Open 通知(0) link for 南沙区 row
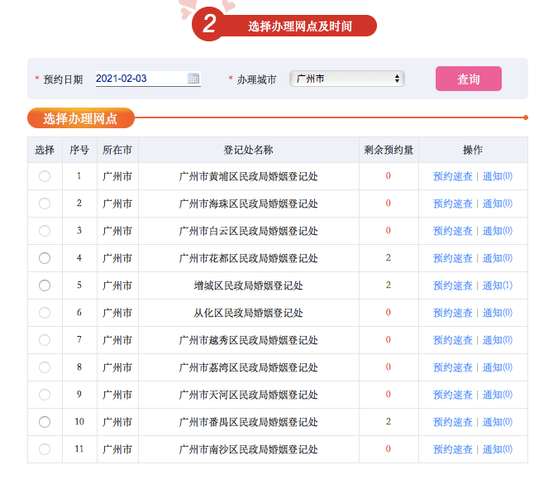The image size is (558, 489). click(x=498, y=449)
